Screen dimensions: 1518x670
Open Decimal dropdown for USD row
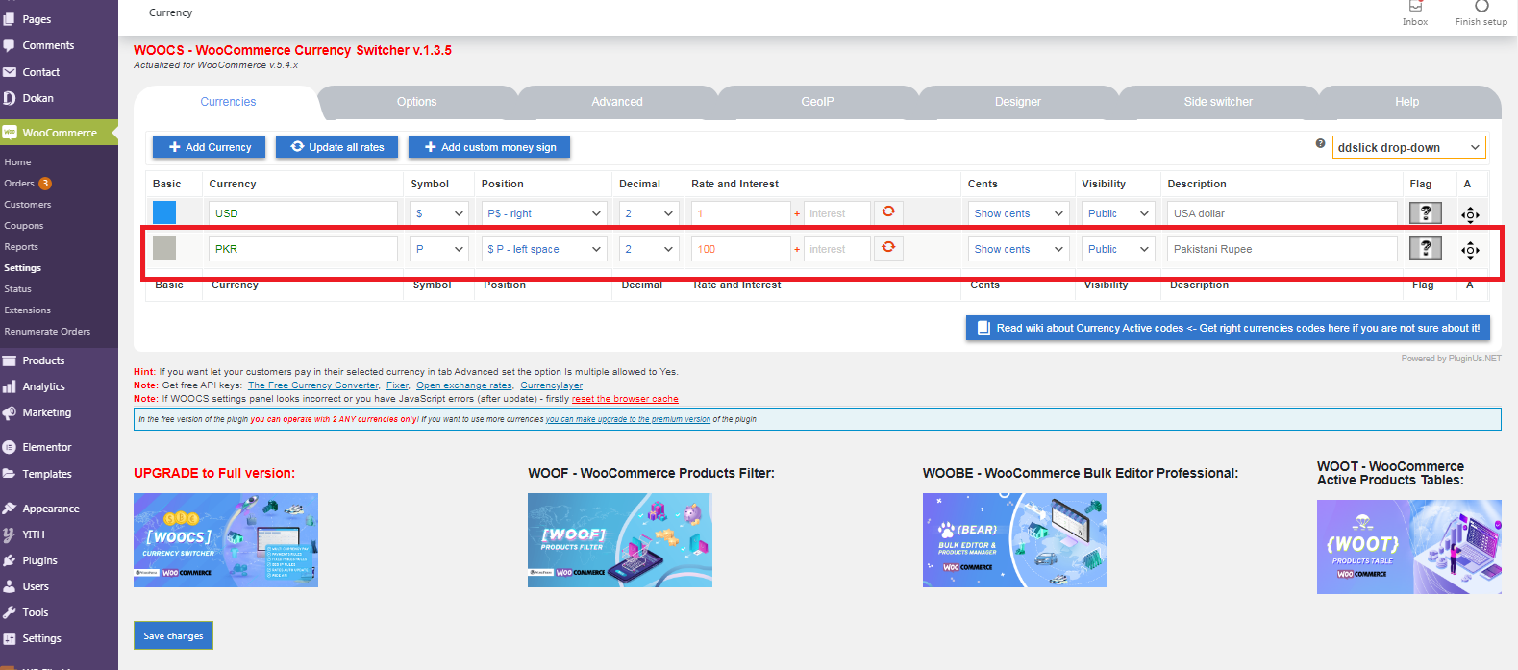(649, 213)
